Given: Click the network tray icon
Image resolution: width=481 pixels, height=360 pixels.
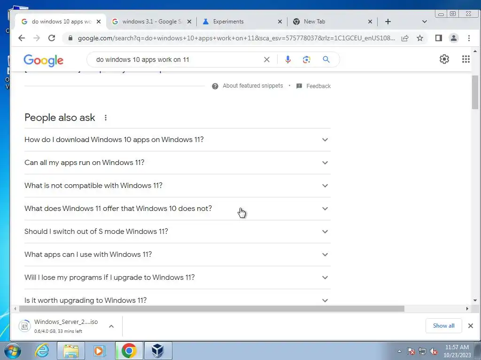Looking at the screenshot, I should tap(422, 352).
